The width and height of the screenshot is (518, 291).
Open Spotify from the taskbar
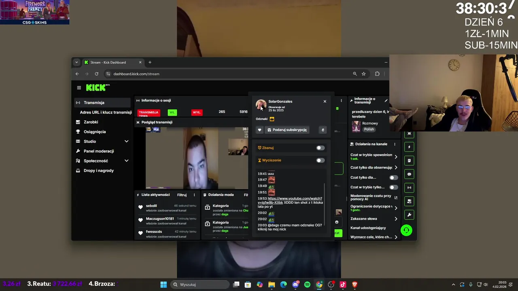click(307, 285)
